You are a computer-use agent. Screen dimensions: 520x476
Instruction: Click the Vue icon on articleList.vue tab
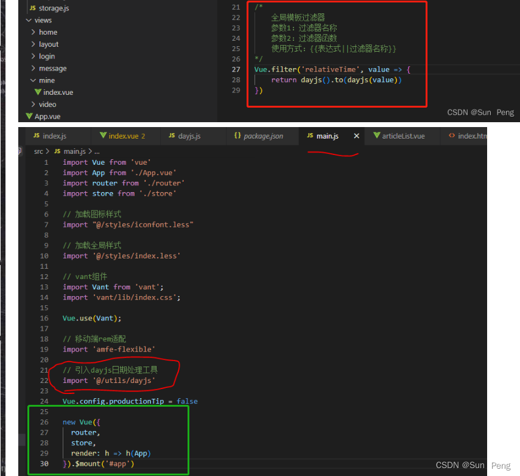(377, 136)
